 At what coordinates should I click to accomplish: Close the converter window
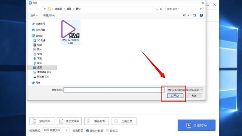214,5
